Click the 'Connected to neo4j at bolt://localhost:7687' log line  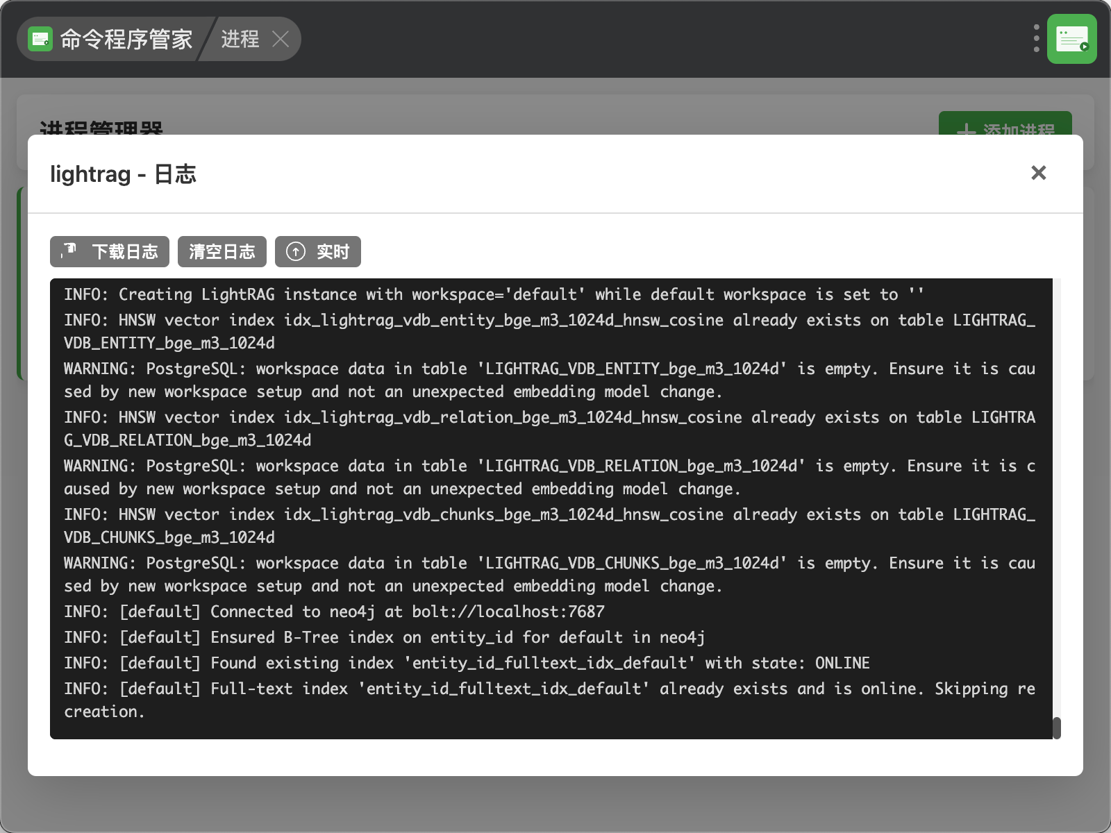tap(335, 612)
